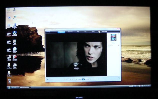Toggle shuffle mode in the player controls
The width and height of the screenshot is (158, 99).
[x=70, y=79]
